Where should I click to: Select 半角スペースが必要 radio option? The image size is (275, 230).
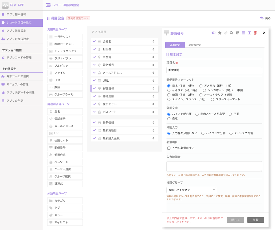(197, 114)
